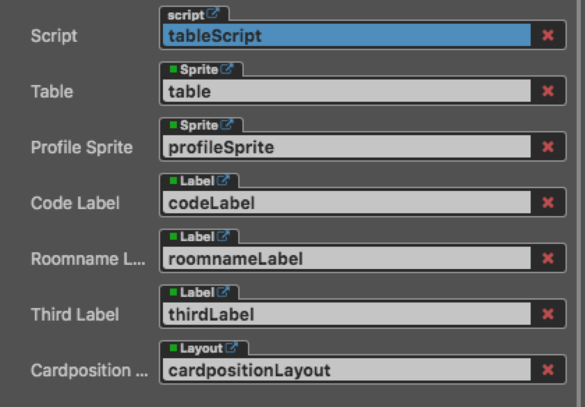Clear the roomnameLabel reference
The width and height of the screenshot is (585, 407).
point(548,259)
